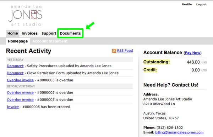Switch to the Invoices tab
The image size is (213, 137).
click(x=29, y=33)
